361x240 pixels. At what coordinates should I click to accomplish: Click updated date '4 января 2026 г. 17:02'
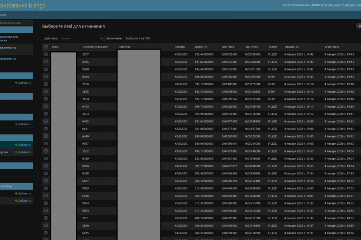(339, 188)
